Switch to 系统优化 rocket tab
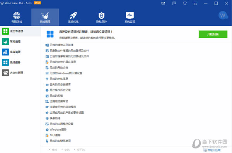The height and width of the screenshot is (153, 232). (x=73, y=17)
